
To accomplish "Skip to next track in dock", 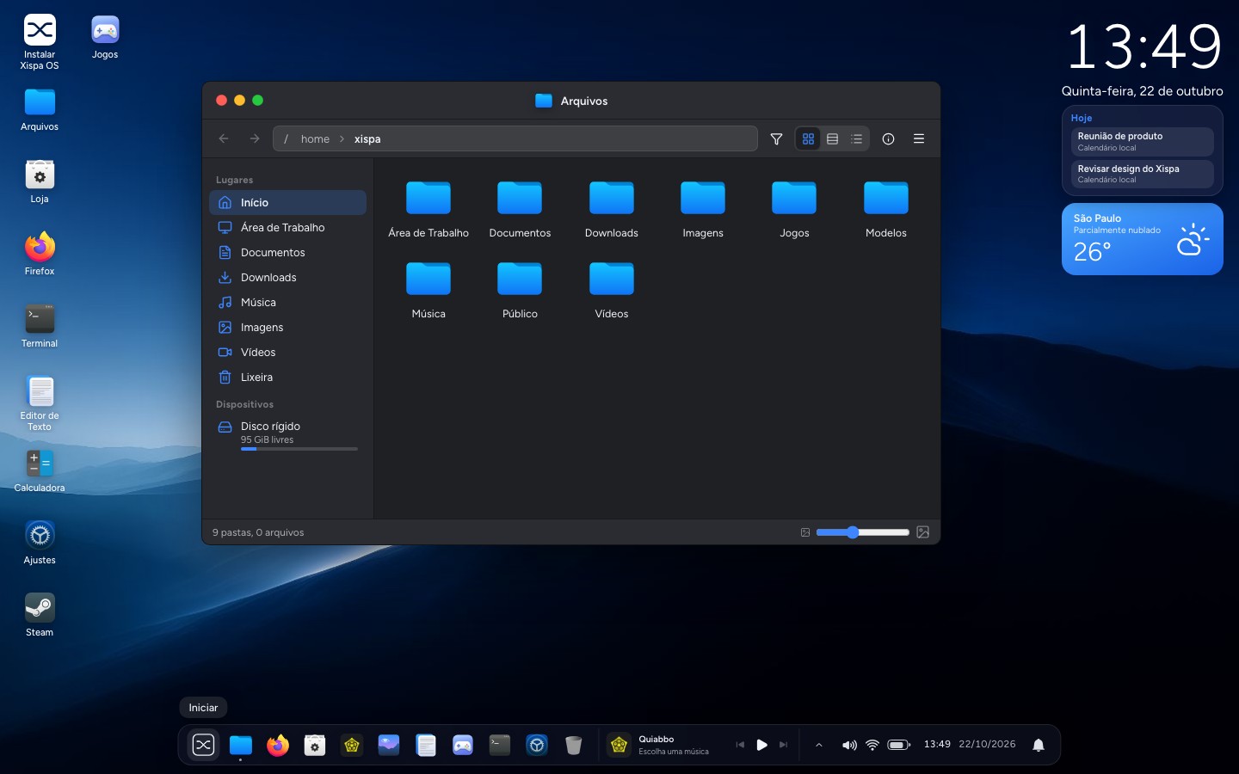I will (783, 745).
